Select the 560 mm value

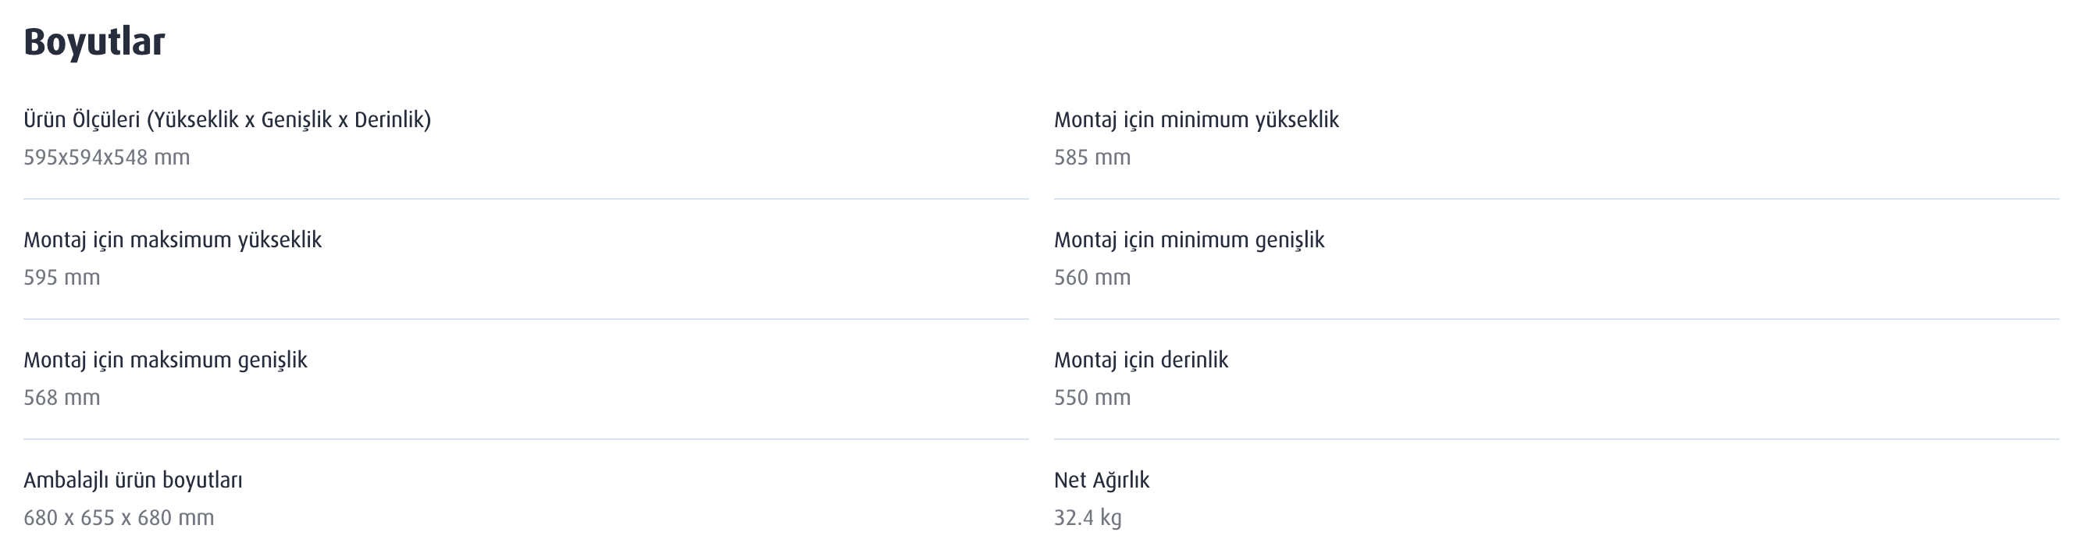[1092, 278]
